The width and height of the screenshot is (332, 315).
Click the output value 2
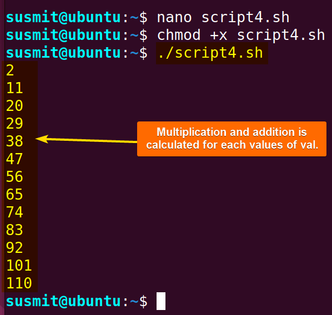[x=10, y=70]
